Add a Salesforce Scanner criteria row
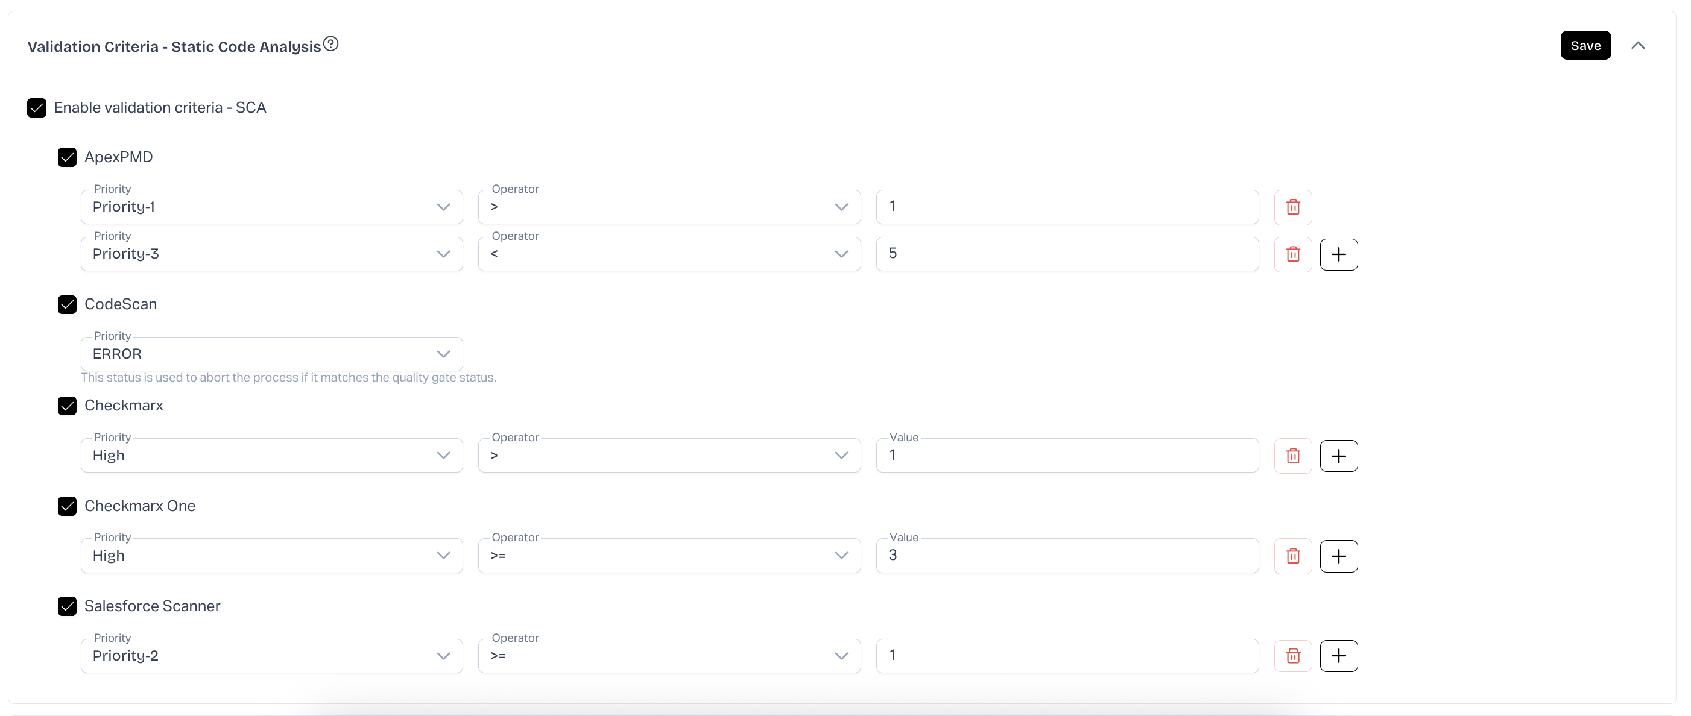Viewport: 1691px width, 716px height. click(x=1338, y=656)
